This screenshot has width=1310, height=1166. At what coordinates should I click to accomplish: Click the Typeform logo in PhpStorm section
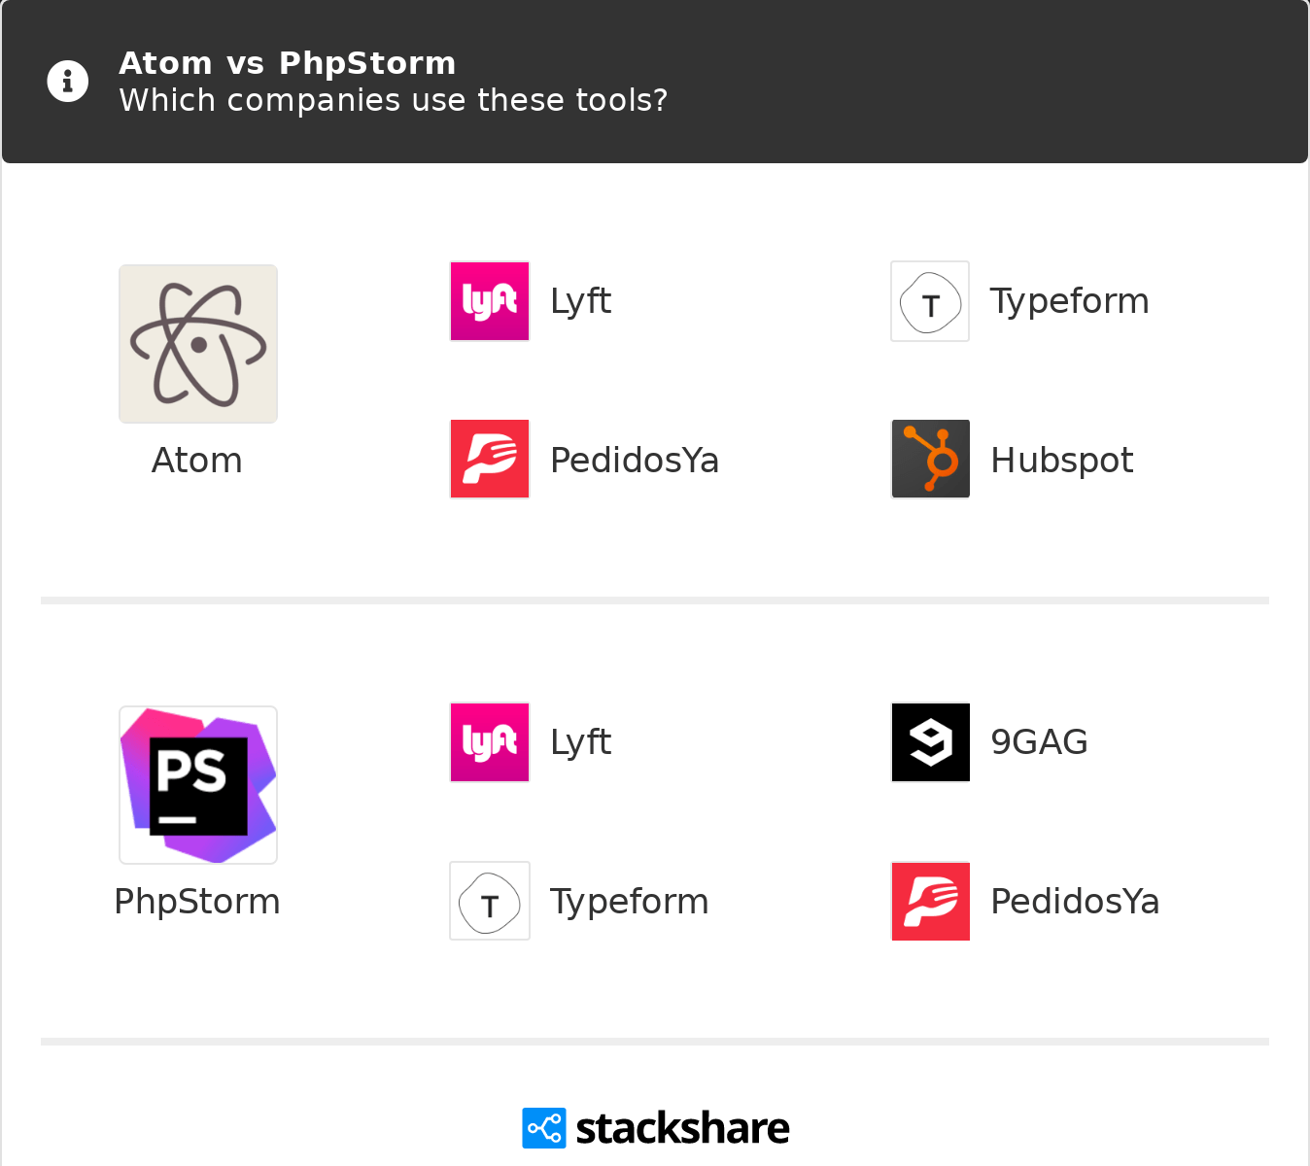point(490,901)
